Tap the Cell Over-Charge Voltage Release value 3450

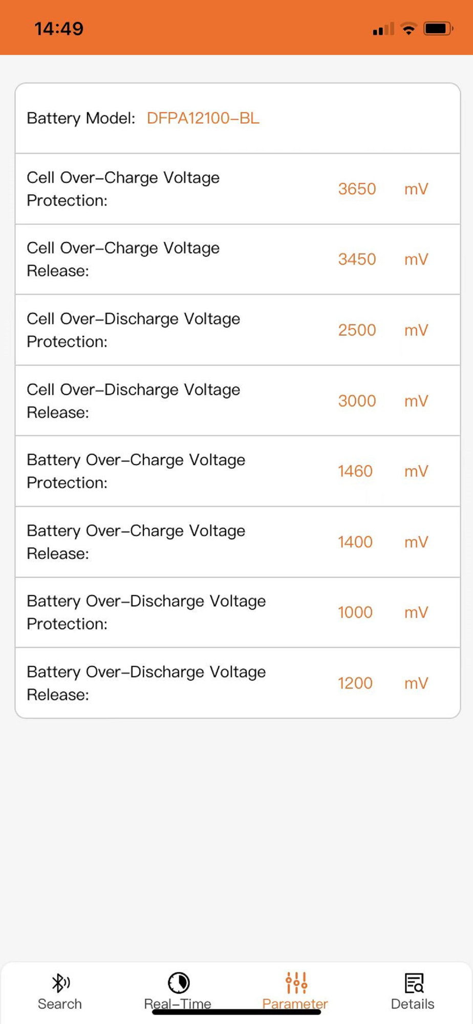(x=357, y=260)
